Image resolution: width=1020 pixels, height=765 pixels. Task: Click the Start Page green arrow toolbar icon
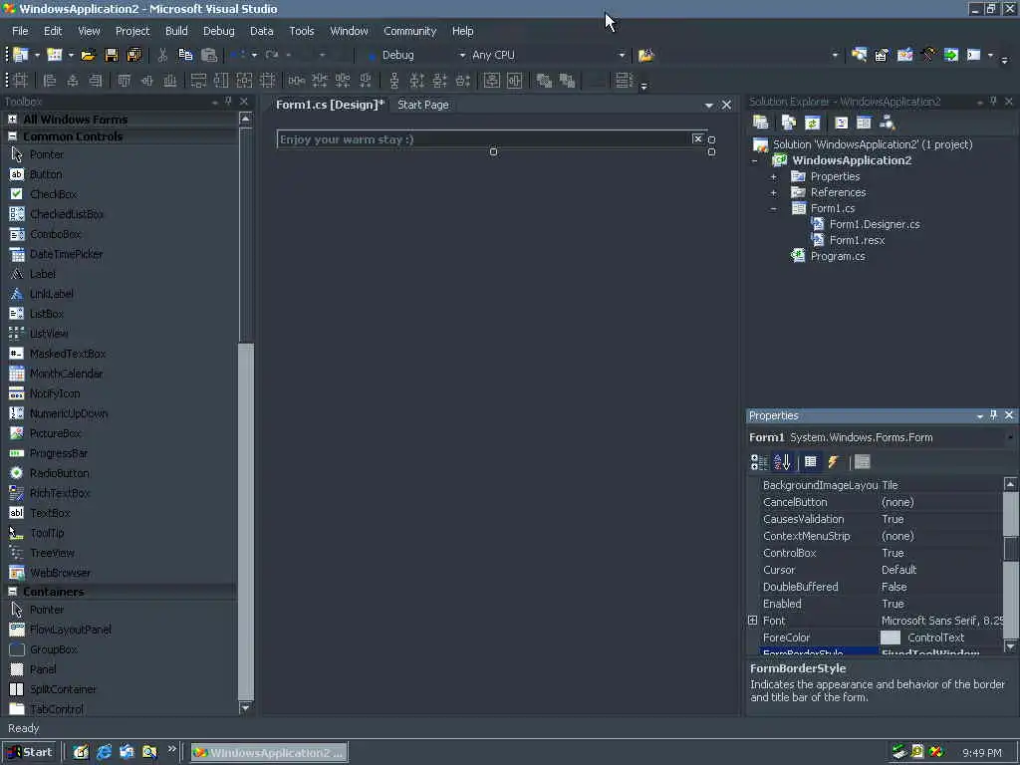(951, 56)
